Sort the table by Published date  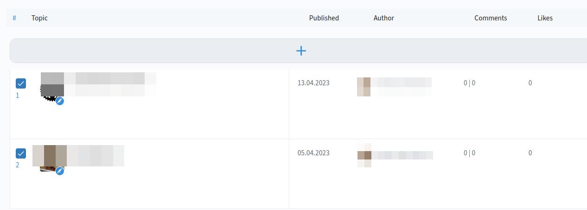click(x=324, y=18)
